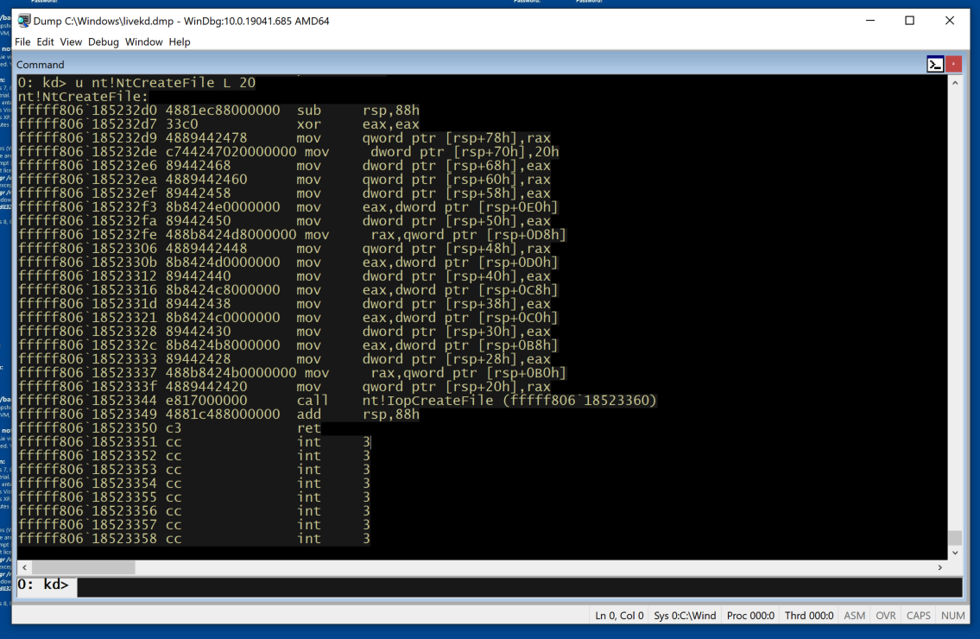This screenshot has width=980, height=639.
Task: Click CAPS indicator in status bar
Action: tap(918, 616)
